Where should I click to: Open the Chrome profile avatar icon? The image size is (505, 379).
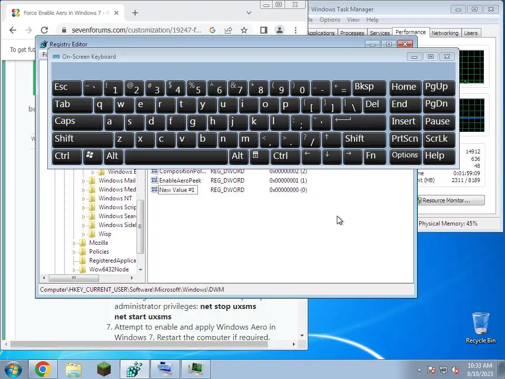(280, 30)
